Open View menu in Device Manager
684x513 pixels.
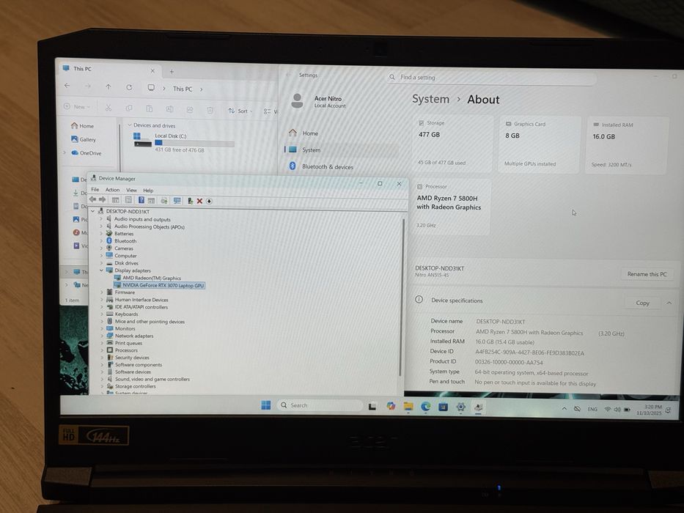[x=131, y=191]
